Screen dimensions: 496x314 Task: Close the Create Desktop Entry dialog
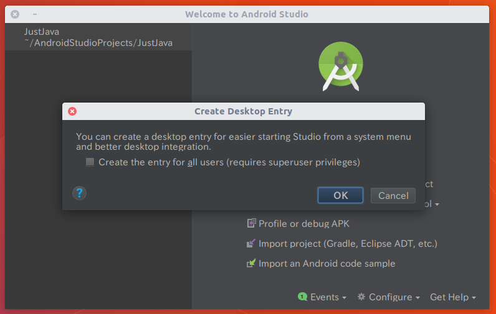[x=72, y=111]
